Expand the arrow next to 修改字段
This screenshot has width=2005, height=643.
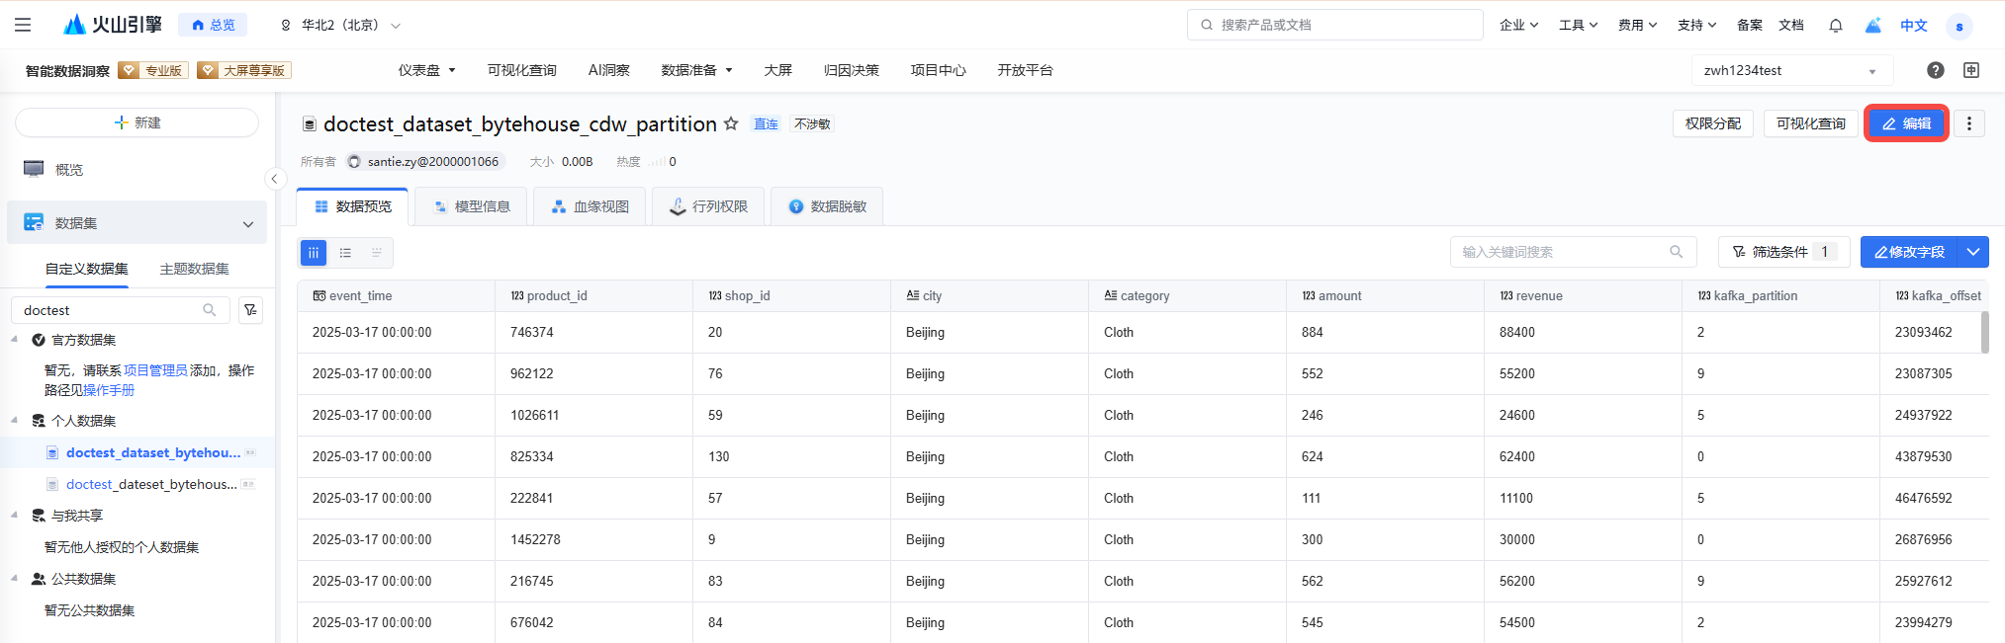pyautogui.click(x=1972, y=252)
